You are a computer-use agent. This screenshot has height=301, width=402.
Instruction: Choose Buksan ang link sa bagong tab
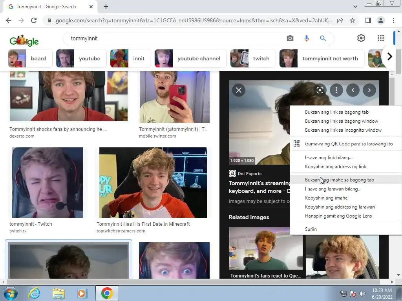point(346,112)
